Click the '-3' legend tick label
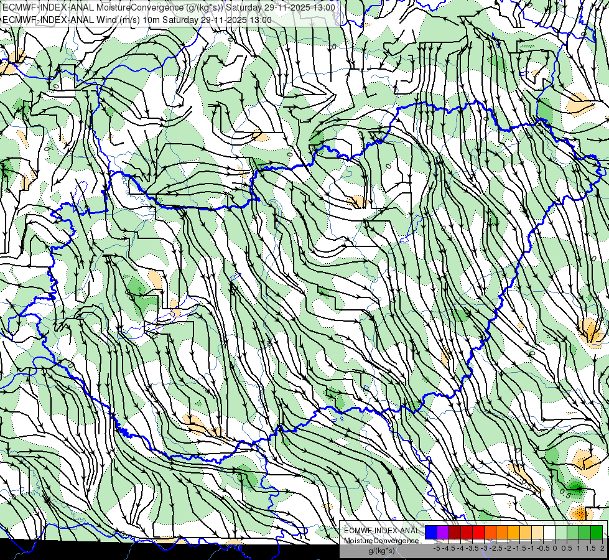The image size is (609, 560). pos(485,548)
